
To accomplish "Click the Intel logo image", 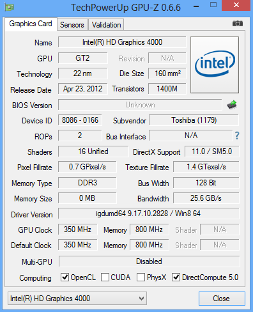I will point(215,65).
